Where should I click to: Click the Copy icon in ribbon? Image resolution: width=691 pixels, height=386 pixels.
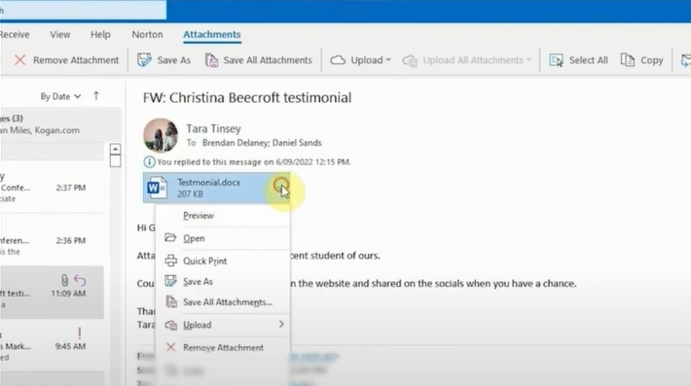point(627,60)
